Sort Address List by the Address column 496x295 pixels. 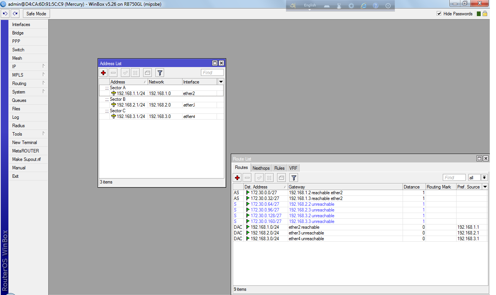pos(129,82)
